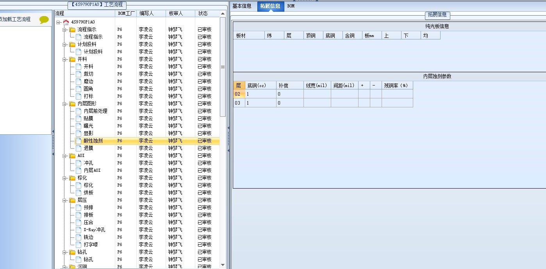Viewport: 546px width, 269px height.
Task: Collapse the 开料 folder expander
Action: click(64, 59)
